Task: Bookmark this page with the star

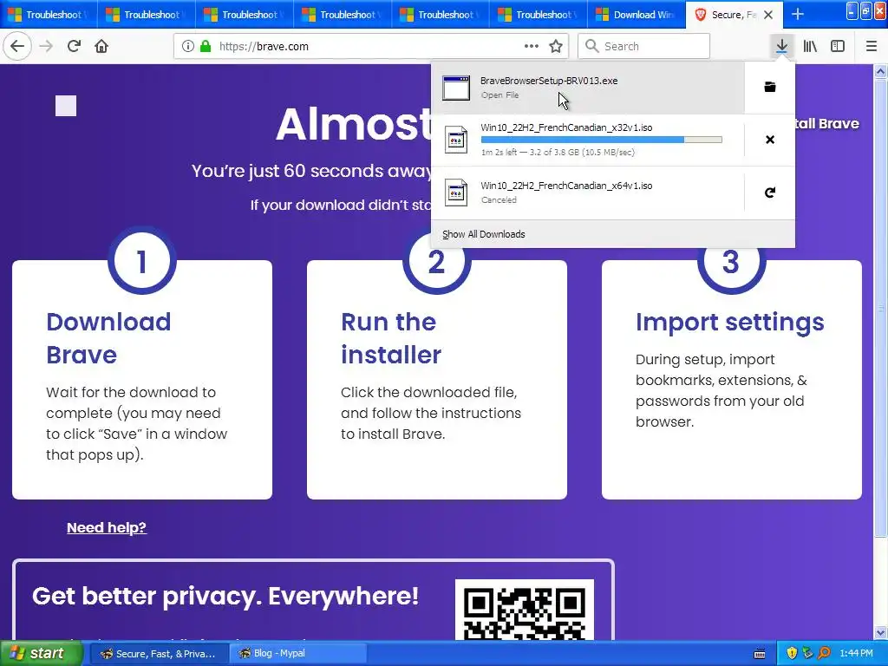Action: [556, 46]
